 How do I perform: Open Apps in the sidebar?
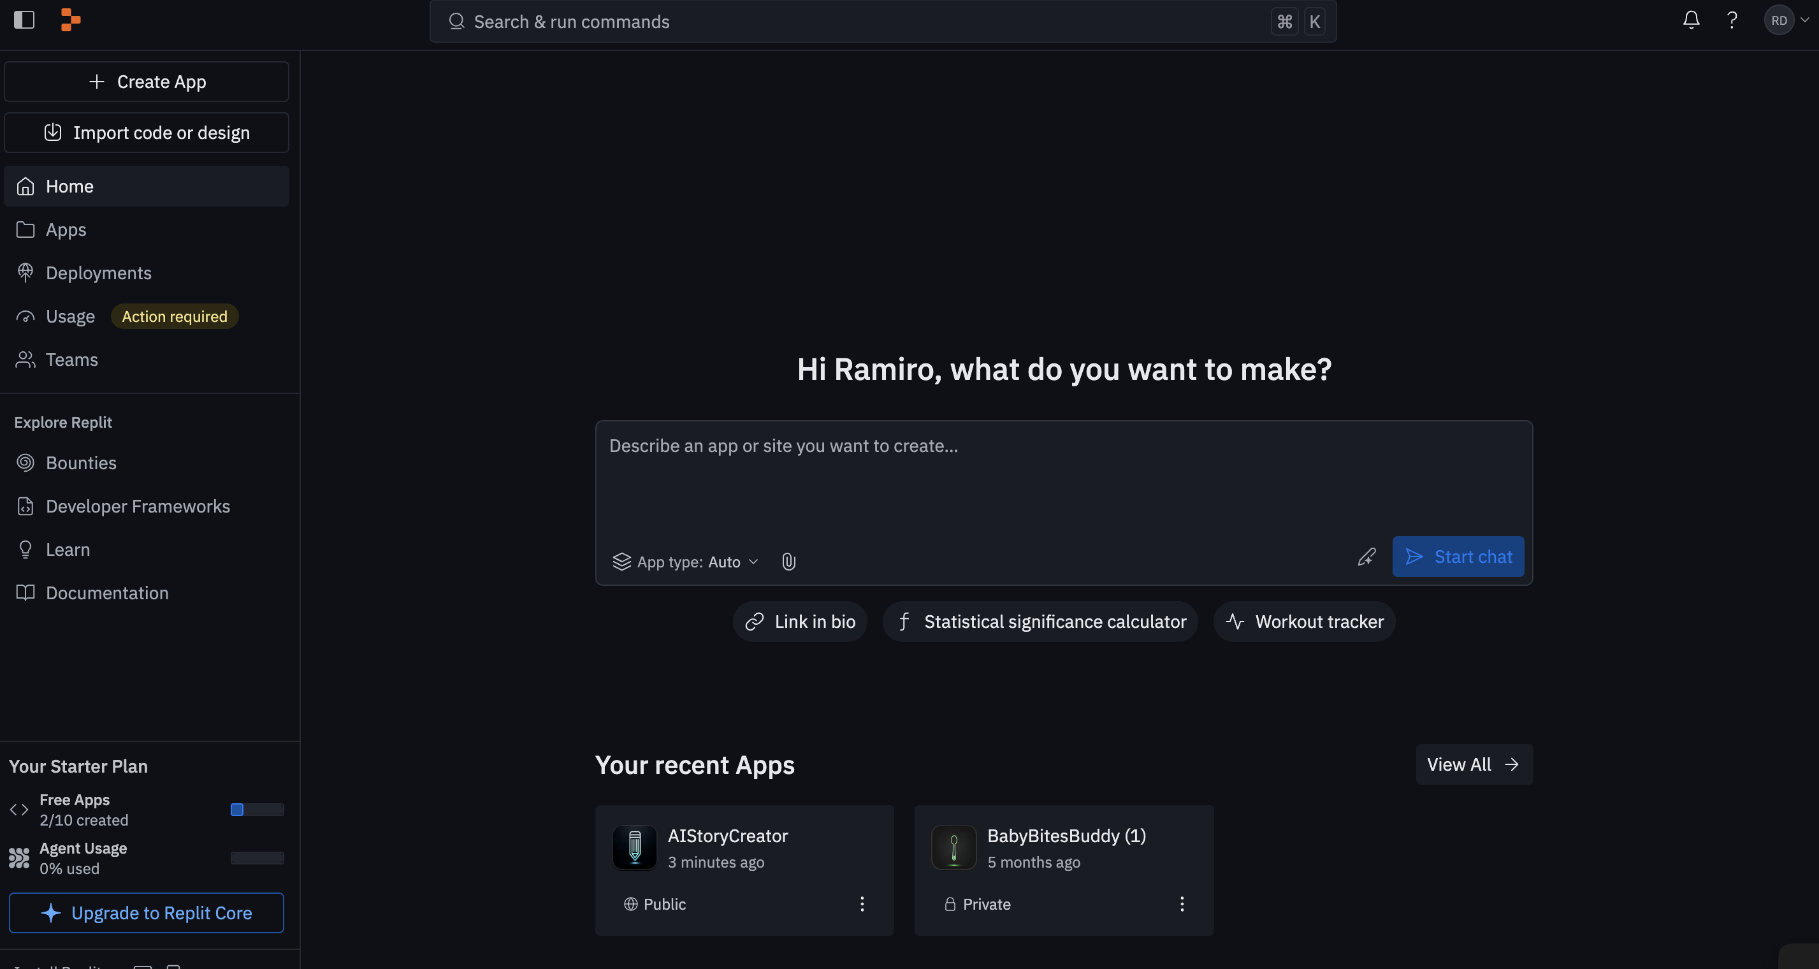coord(147,229)
